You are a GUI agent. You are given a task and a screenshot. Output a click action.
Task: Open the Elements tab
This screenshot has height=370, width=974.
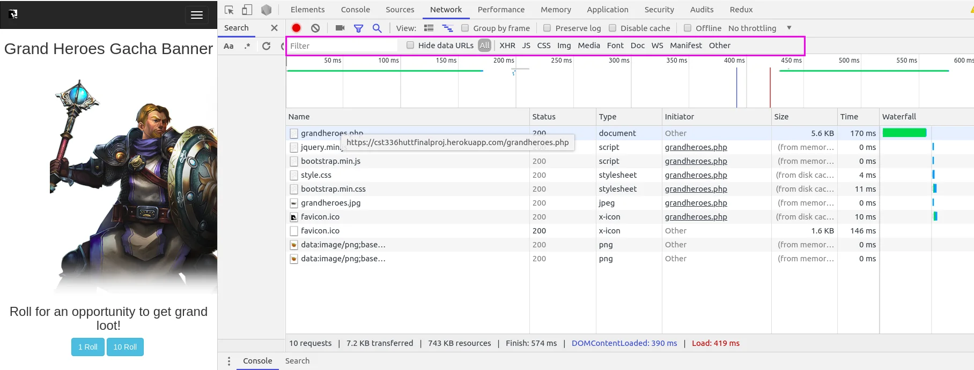click(307, 10)
